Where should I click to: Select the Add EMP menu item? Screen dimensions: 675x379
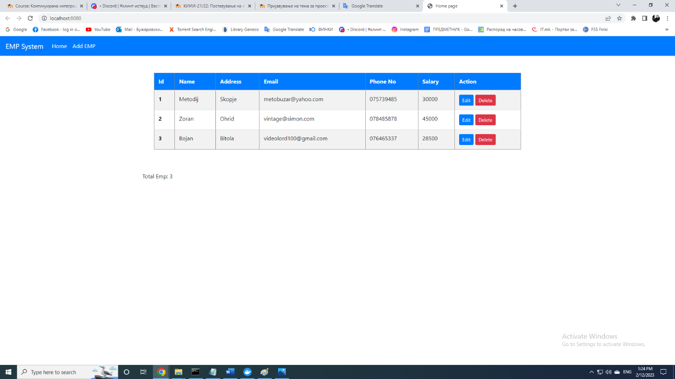pyautogui.click(x=84, y=46)
